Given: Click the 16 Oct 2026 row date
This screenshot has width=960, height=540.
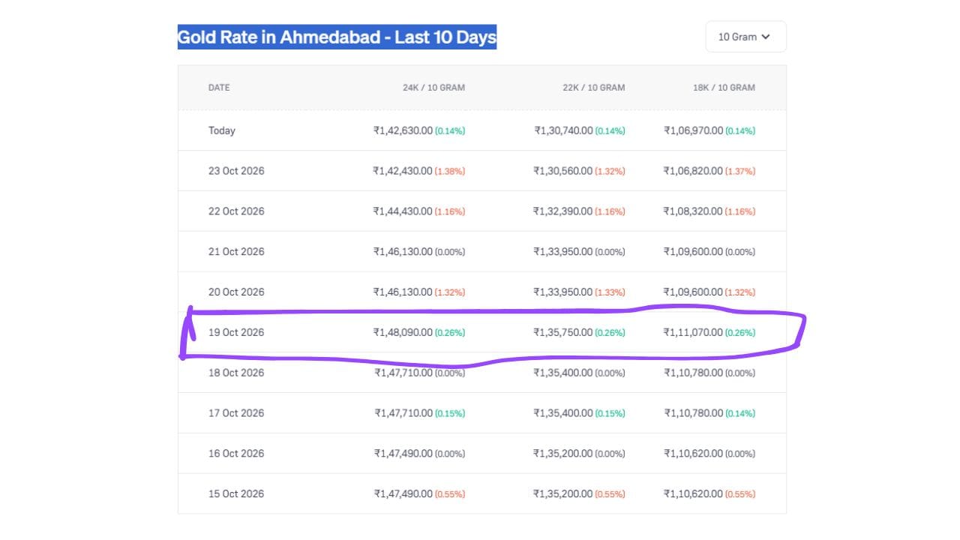Looking at the screenshot, I should pyautogui.click(x=236, y=454).
